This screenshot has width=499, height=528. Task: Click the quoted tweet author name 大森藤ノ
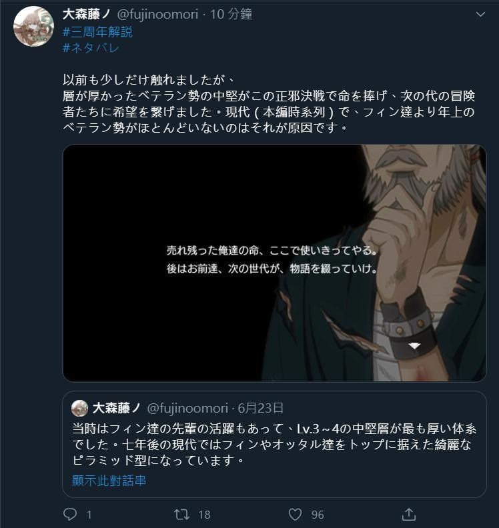117,408
